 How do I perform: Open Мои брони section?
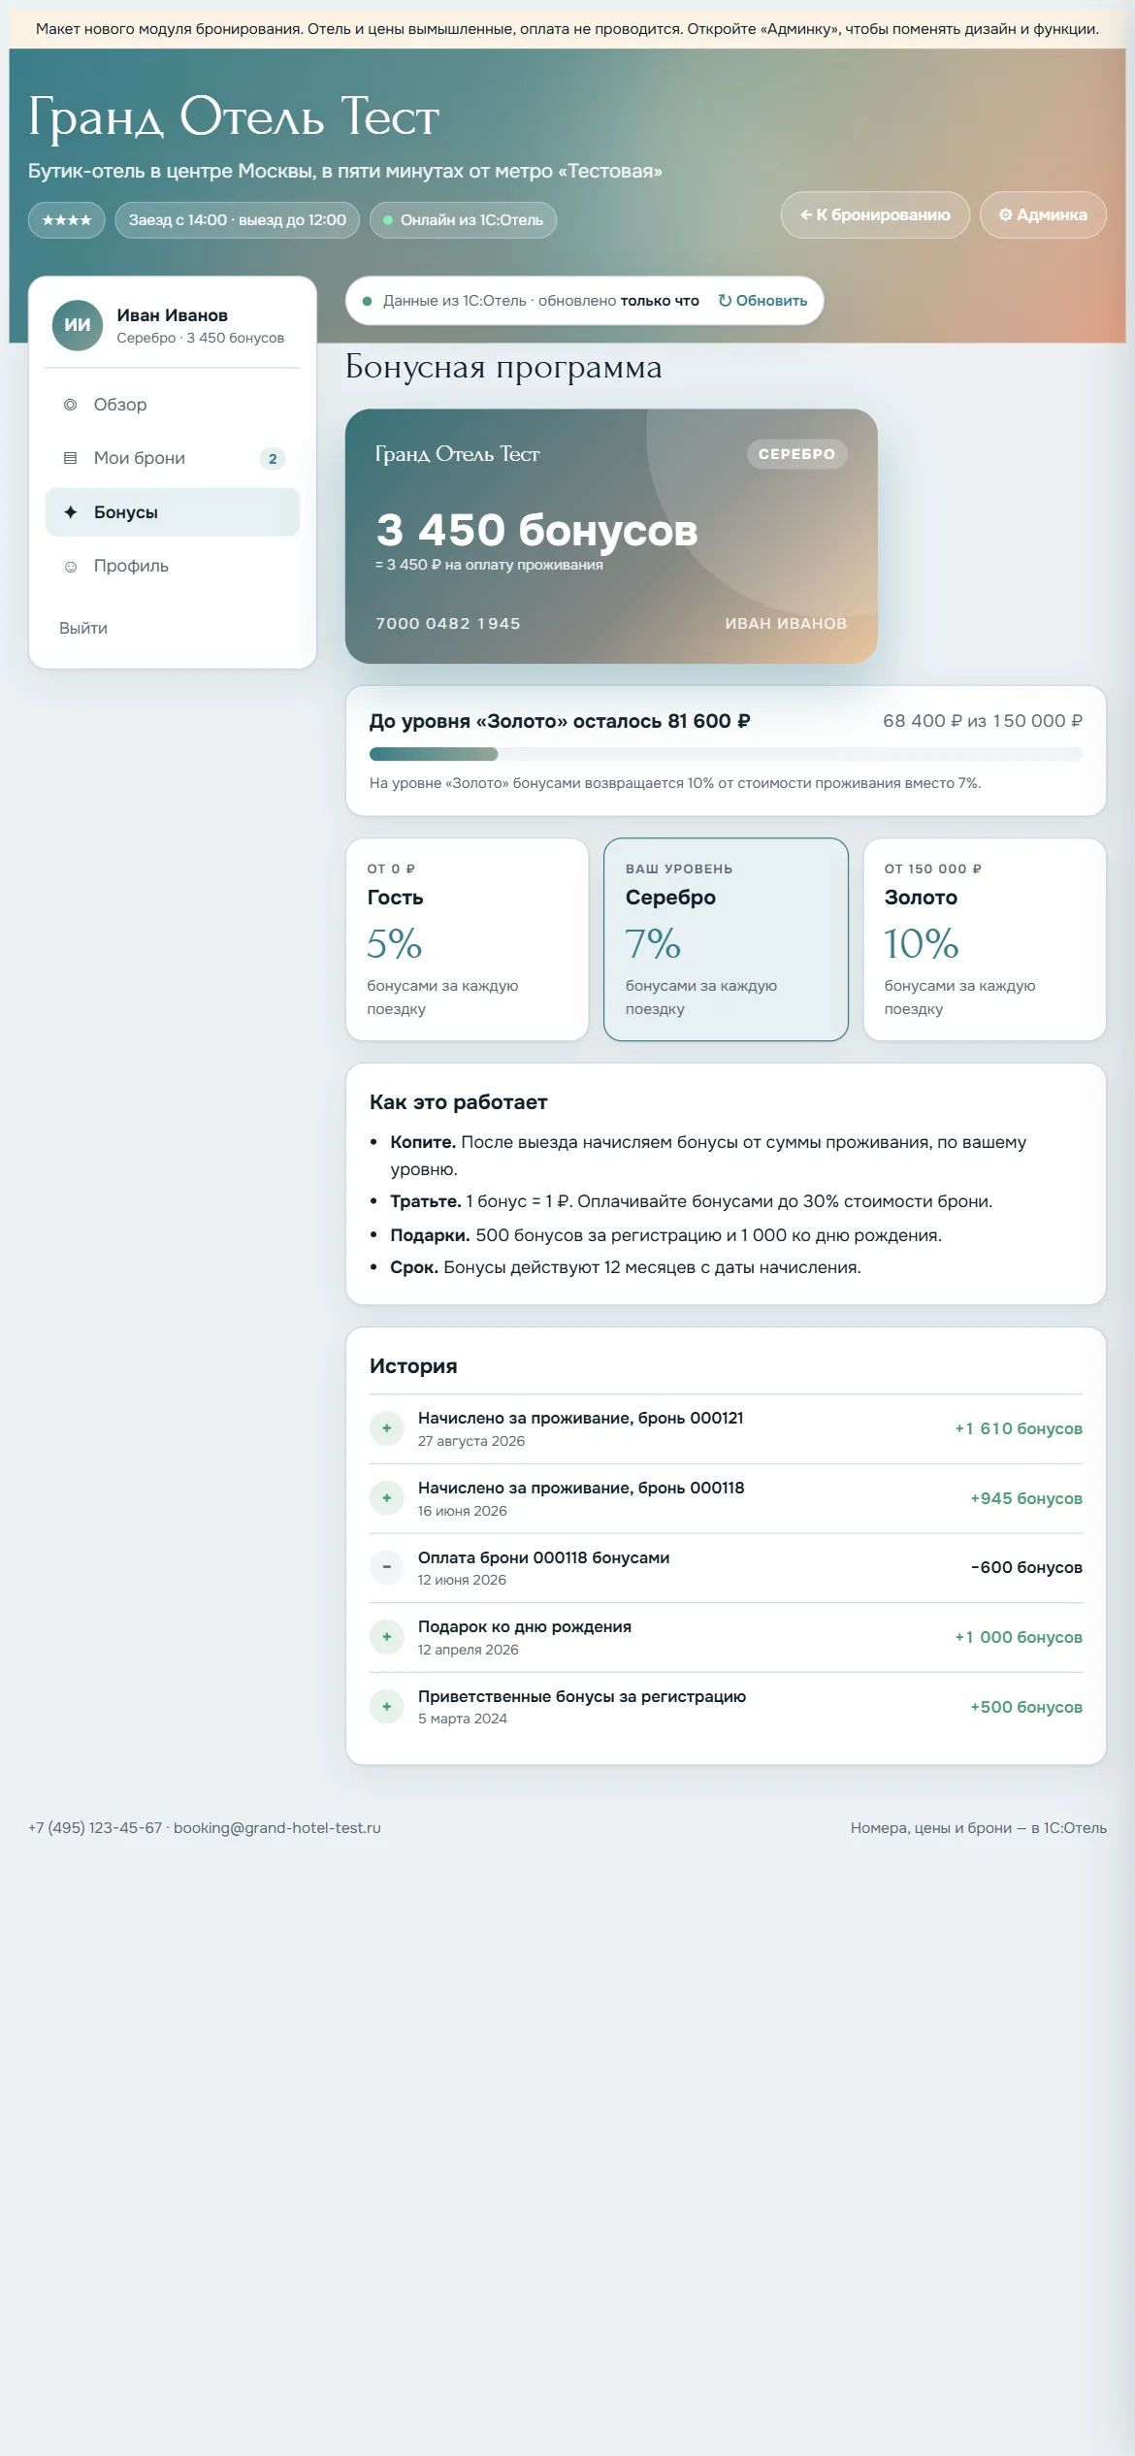tap(173, 458)
